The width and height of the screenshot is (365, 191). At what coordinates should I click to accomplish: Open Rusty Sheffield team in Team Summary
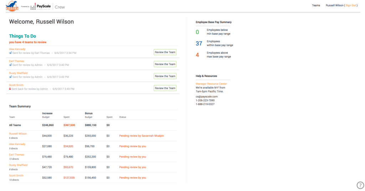(18, 165)
